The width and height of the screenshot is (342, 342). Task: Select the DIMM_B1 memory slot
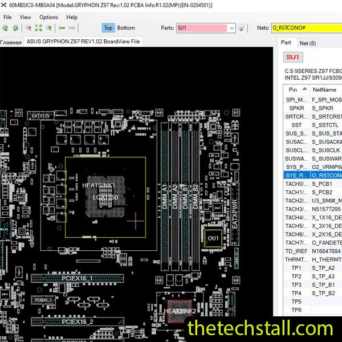pyautogui.click(x=185, y=196)
